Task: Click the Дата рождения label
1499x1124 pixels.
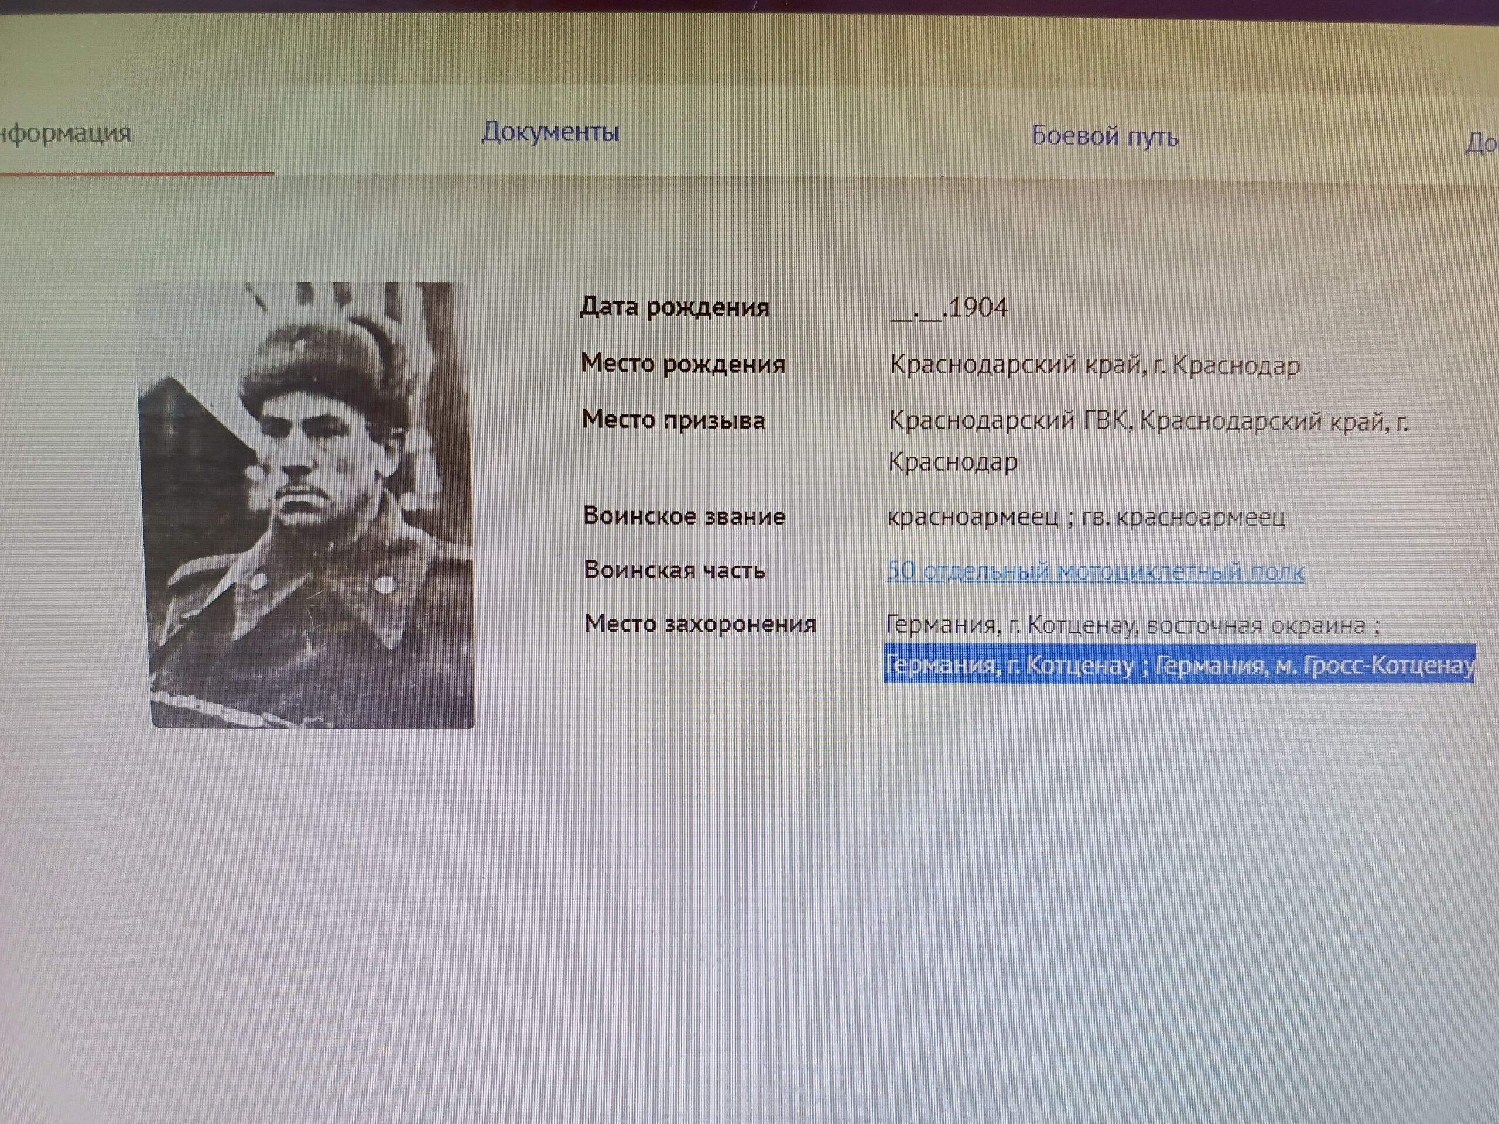Action: pos(675,307)
